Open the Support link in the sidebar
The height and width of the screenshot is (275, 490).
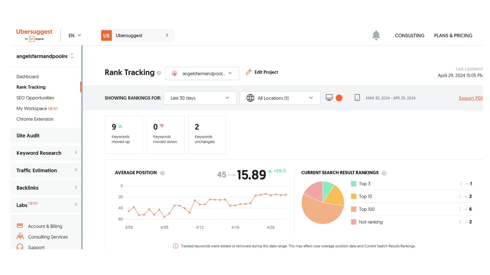36,247
